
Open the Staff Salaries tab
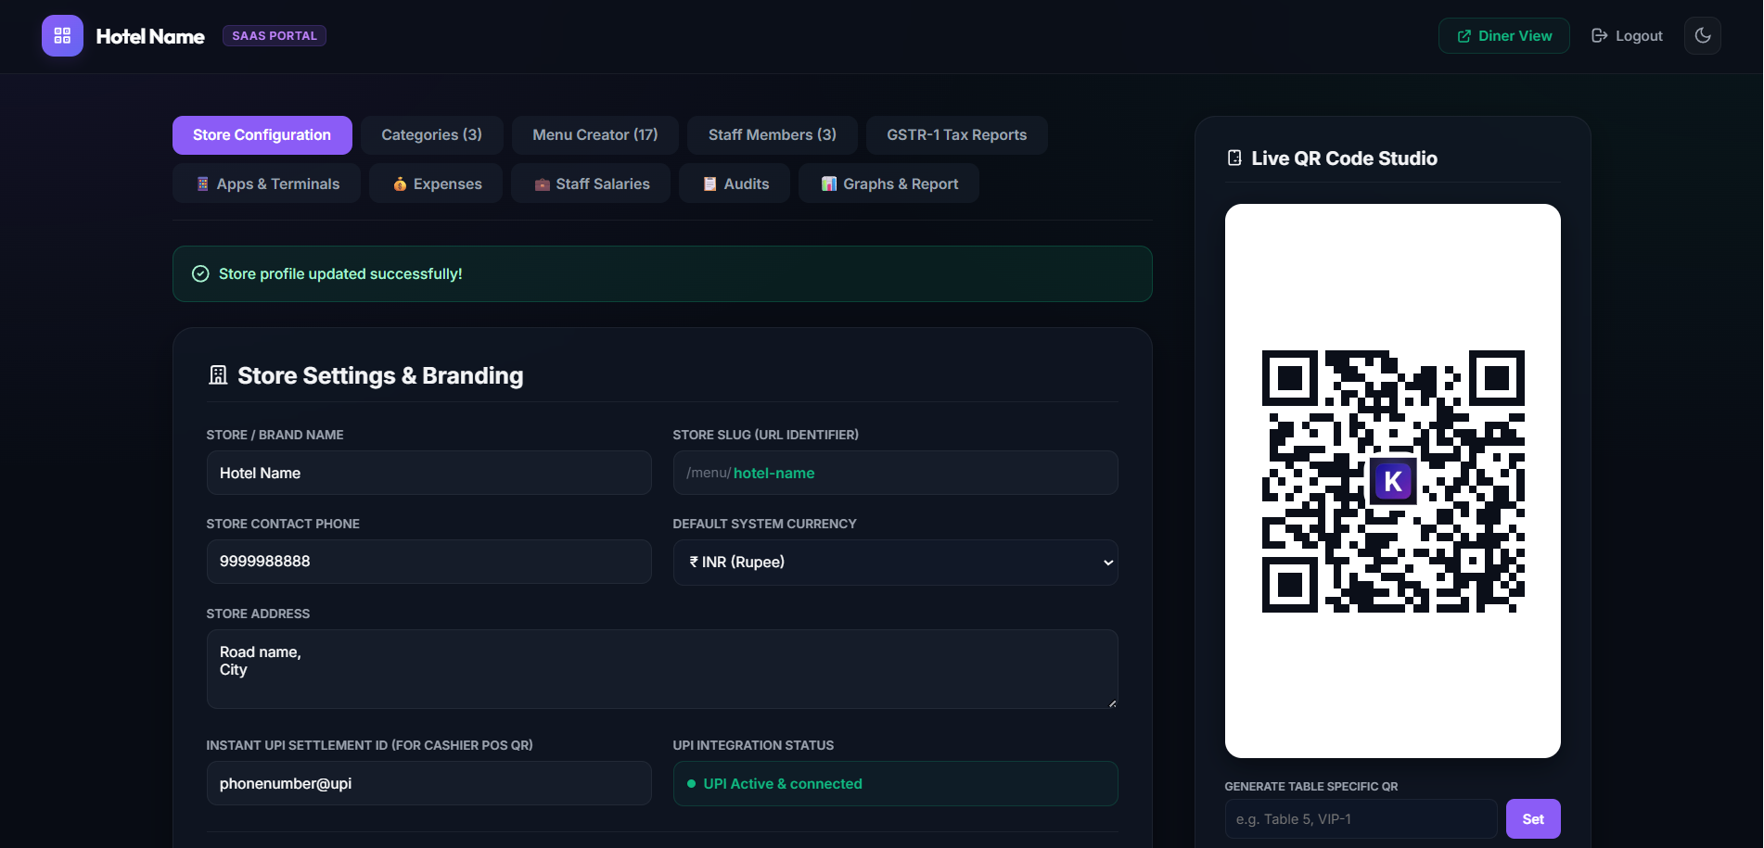pos(591,184)
